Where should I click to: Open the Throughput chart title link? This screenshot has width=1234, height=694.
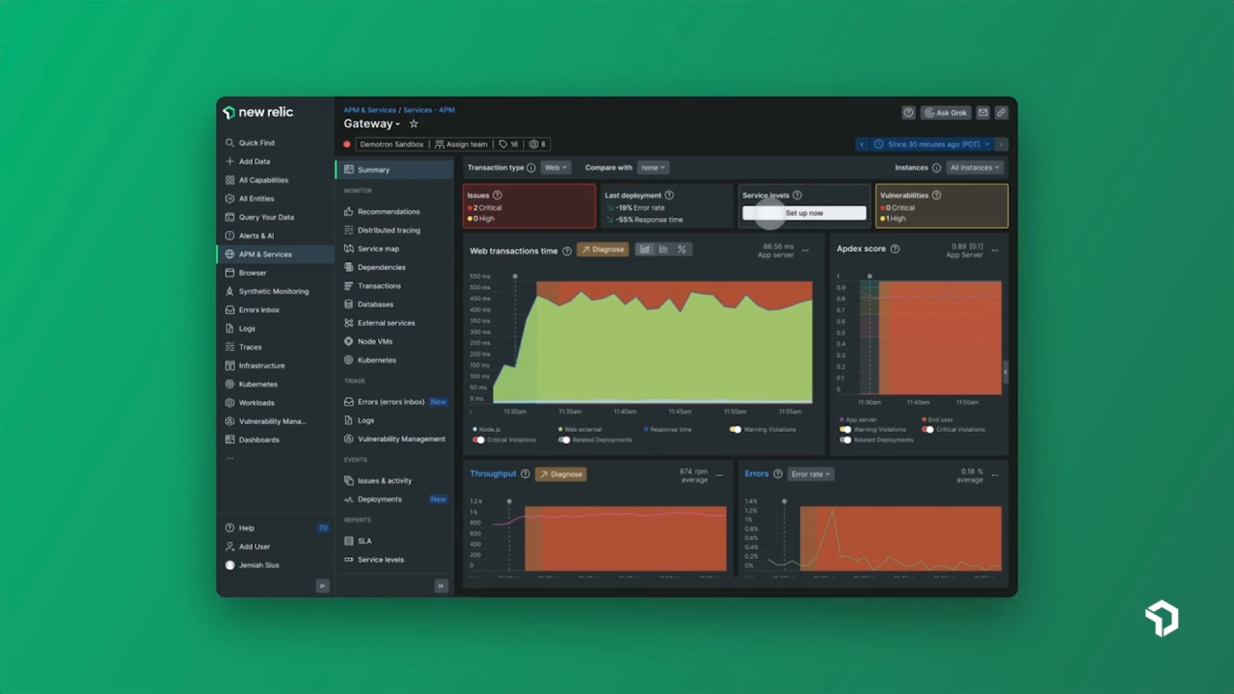[x=493, y=474]
